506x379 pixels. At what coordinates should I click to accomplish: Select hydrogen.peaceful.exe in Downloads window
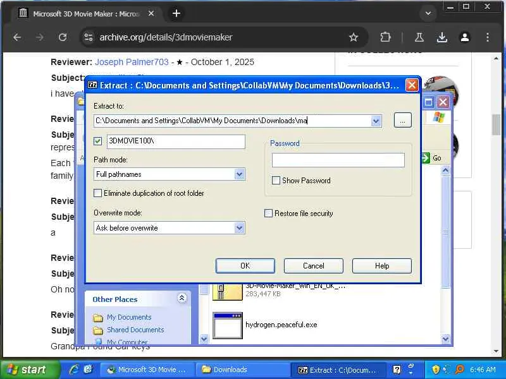tap(281, 325)
